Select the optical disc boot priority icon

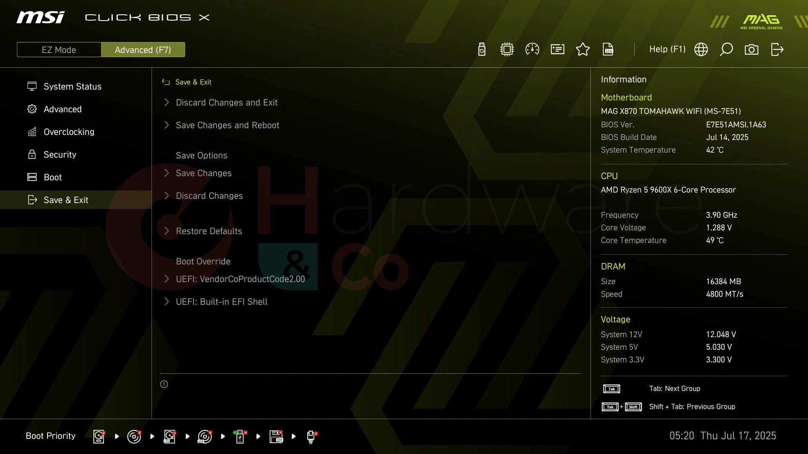click(x=134, y=436)
